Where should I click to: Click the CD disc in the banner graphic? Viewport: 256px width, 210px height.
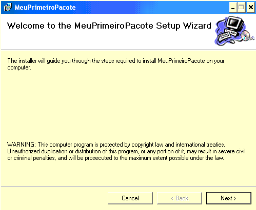[246, 36]
